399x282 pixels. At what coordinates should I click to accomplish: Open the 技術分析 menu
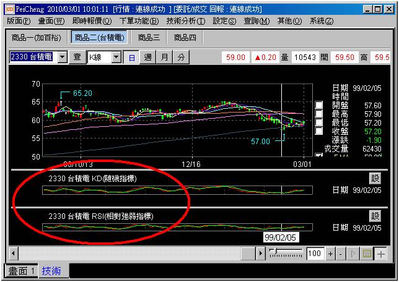click(x=186, y=21)
